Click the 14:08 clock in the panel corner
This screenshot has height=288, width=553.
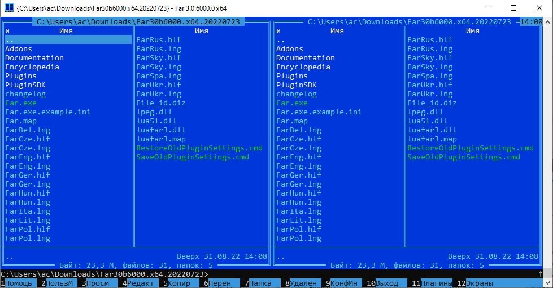(x=531, y=22)
